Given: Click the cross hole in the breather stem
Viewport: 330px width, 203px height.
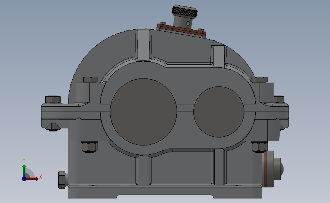Looking at the screenshot, I should tap(188, 23).
